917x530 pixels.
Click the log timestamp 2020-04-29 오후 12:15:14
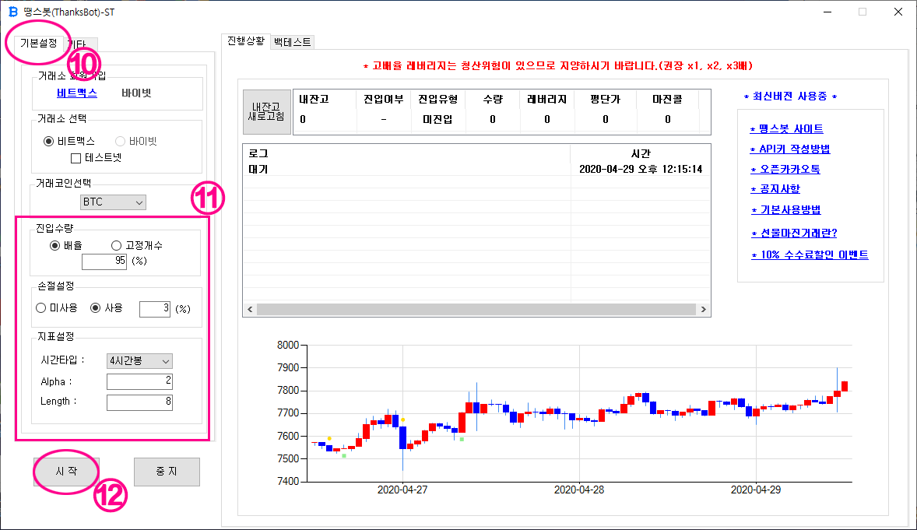641,170
